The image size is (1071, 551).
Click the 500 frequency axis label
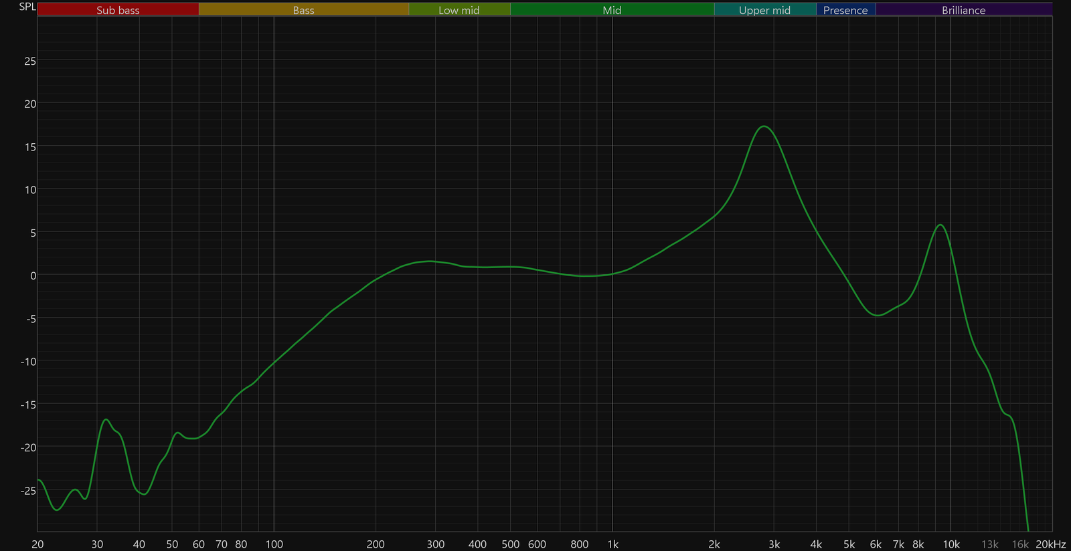tap(510, 544)
